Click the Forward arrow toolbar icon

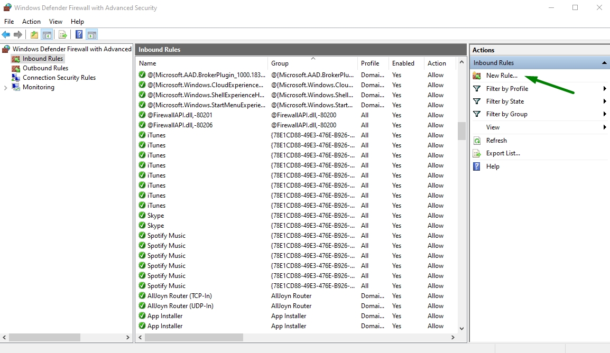point(18,35)
